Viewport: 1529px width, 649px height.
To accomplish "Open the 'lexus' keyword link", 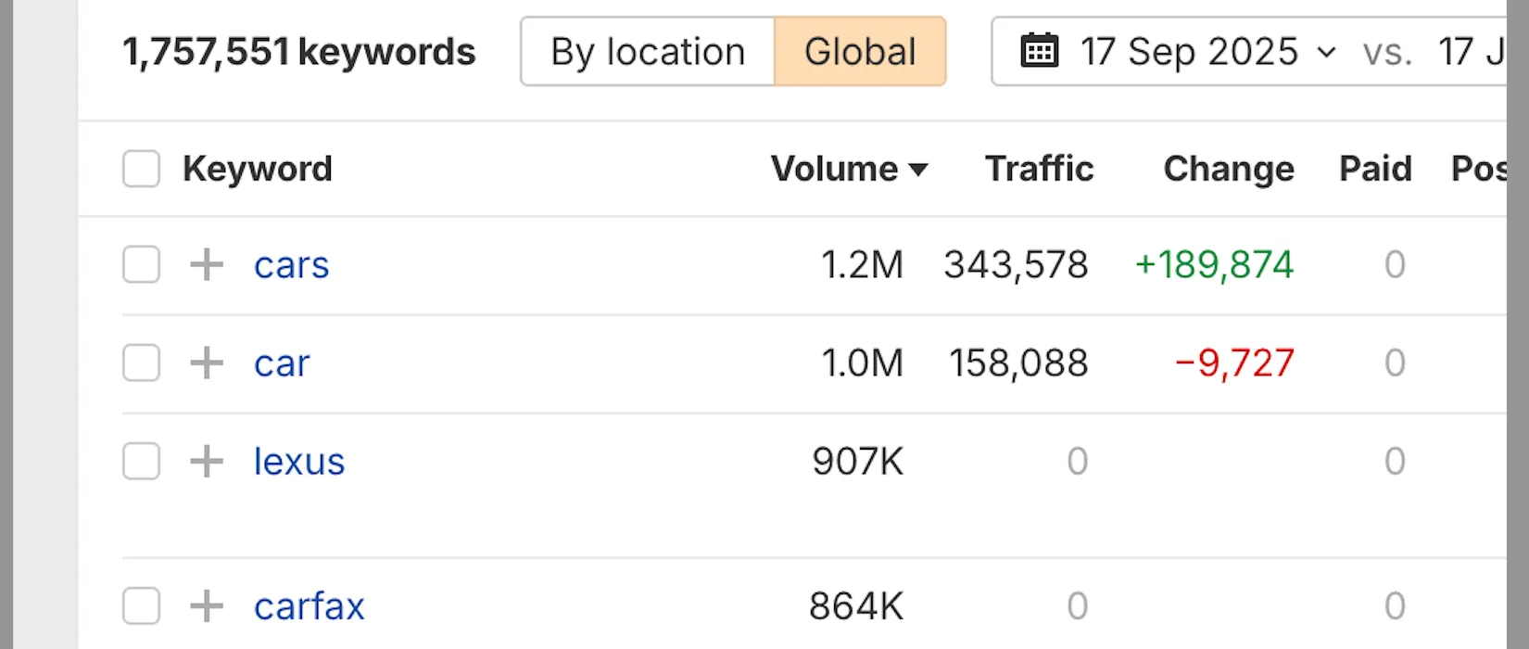I will pos(299,461).
